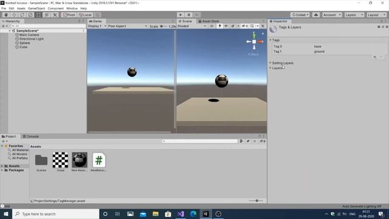Click the Scene orientation gizmo
Screen dimensions: 389x219
pos(254,42)
